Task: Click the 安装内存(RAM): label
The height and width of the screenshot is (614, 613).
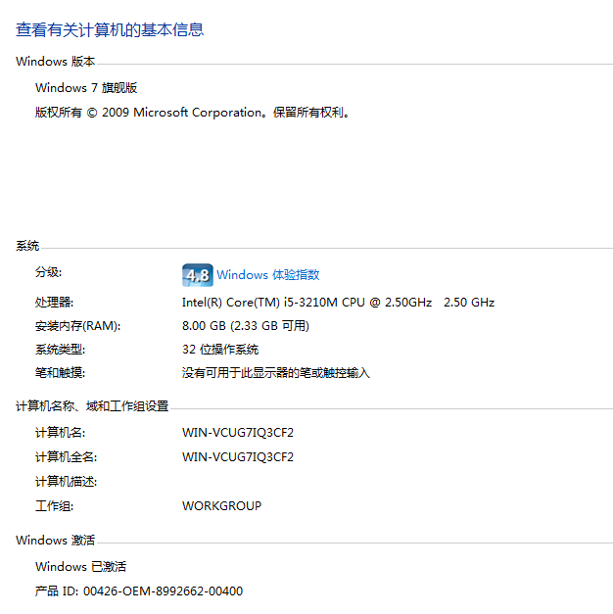Action: tap(78, 326)
